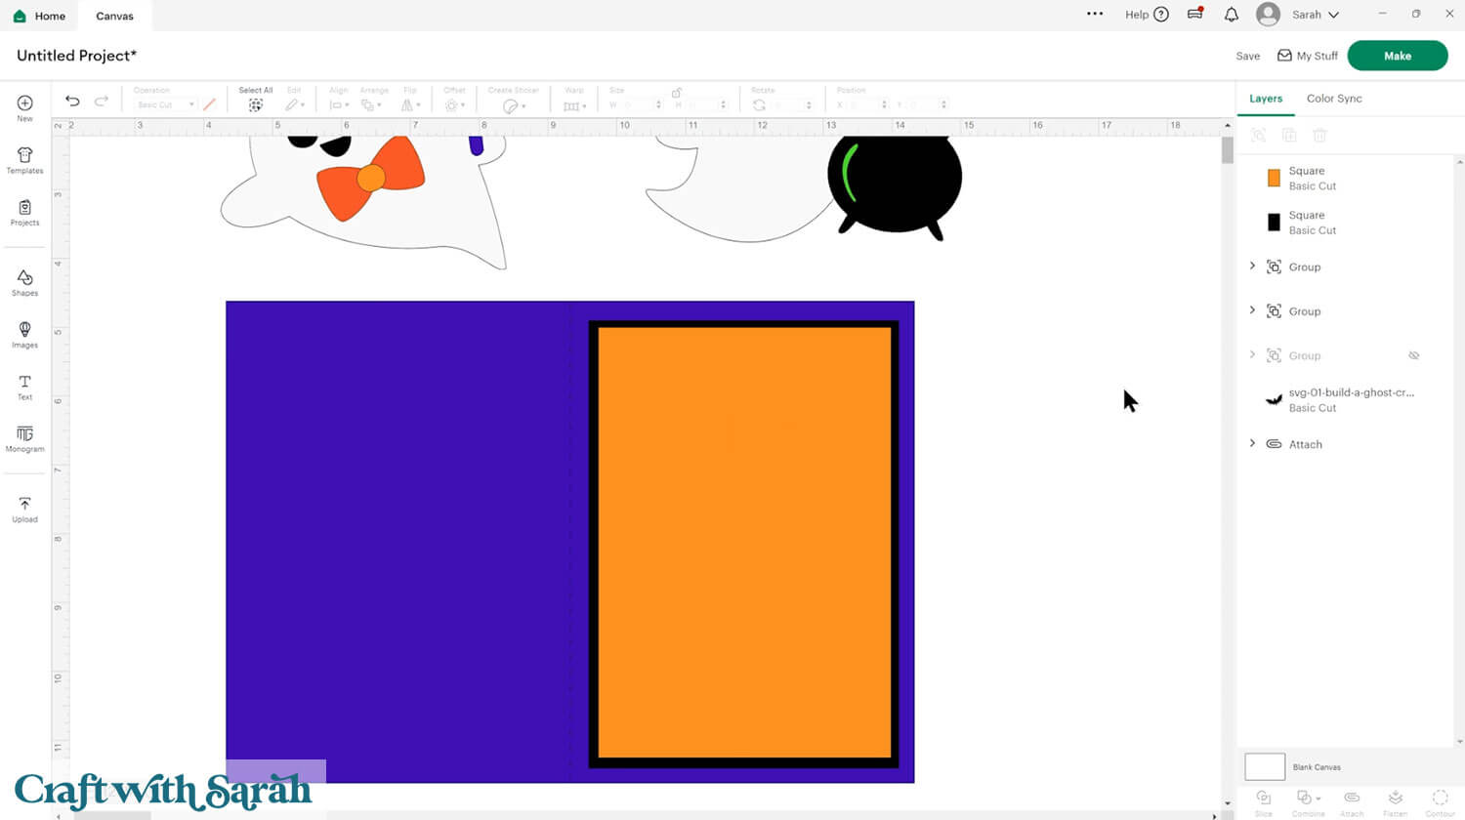Open the Flip dropdown
Viewport: 1465px width, 820px height.
pyautogui.click(x=411, y=104)
